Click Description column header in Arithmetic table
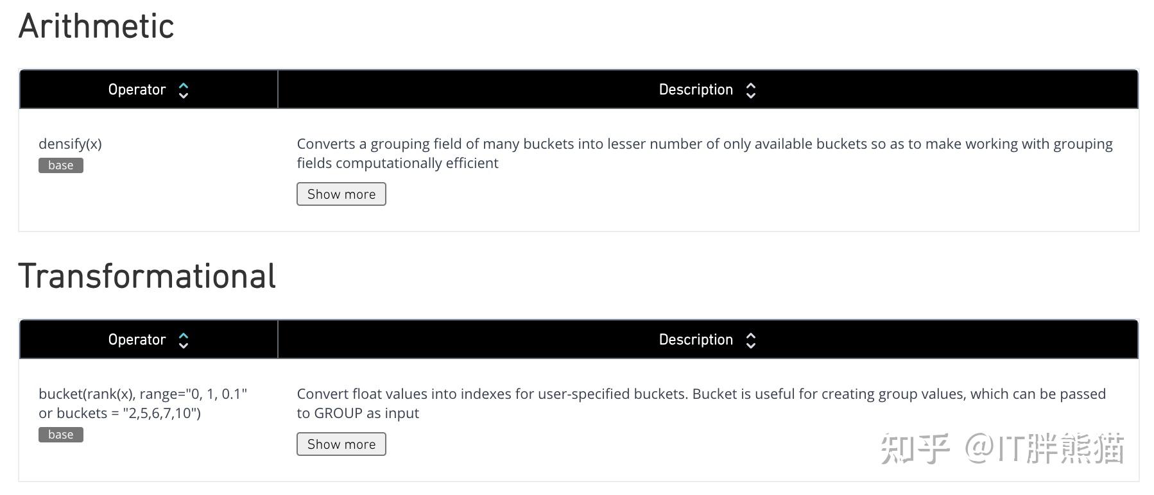The image size is (1154, 495). coord(696,90)
